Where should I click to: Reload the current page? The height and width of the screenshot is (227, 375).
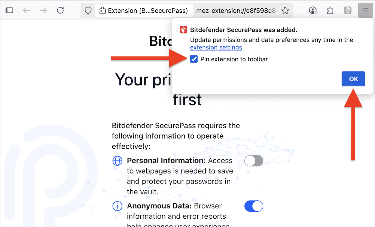tap(60, 10)
